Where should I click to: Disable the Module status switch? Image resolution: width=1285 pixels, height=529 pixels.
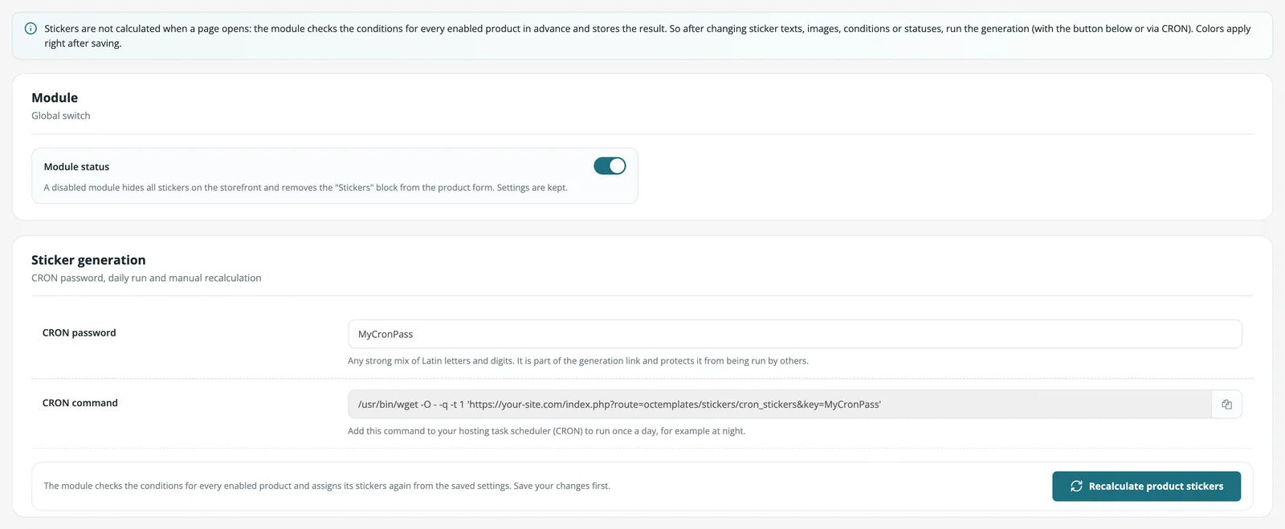[x=610, y=166]
